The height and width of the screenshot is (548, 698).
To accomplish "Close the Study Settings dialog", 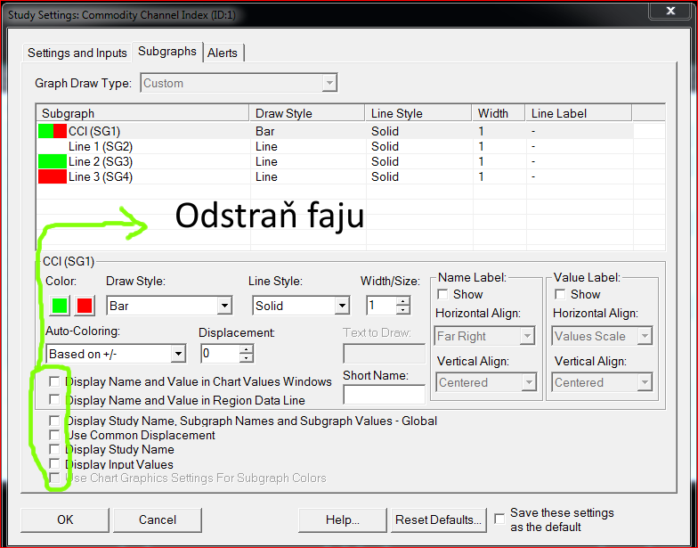I will tap(671, 11).
